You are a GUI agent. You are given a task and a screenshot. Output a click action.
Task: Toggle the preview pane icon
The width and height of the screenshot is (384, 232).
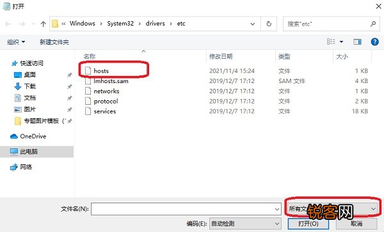[x=357, y=42]
